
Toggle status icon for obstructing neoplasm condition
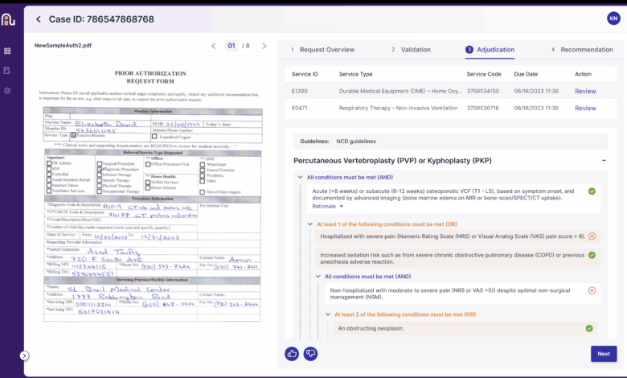589,328
